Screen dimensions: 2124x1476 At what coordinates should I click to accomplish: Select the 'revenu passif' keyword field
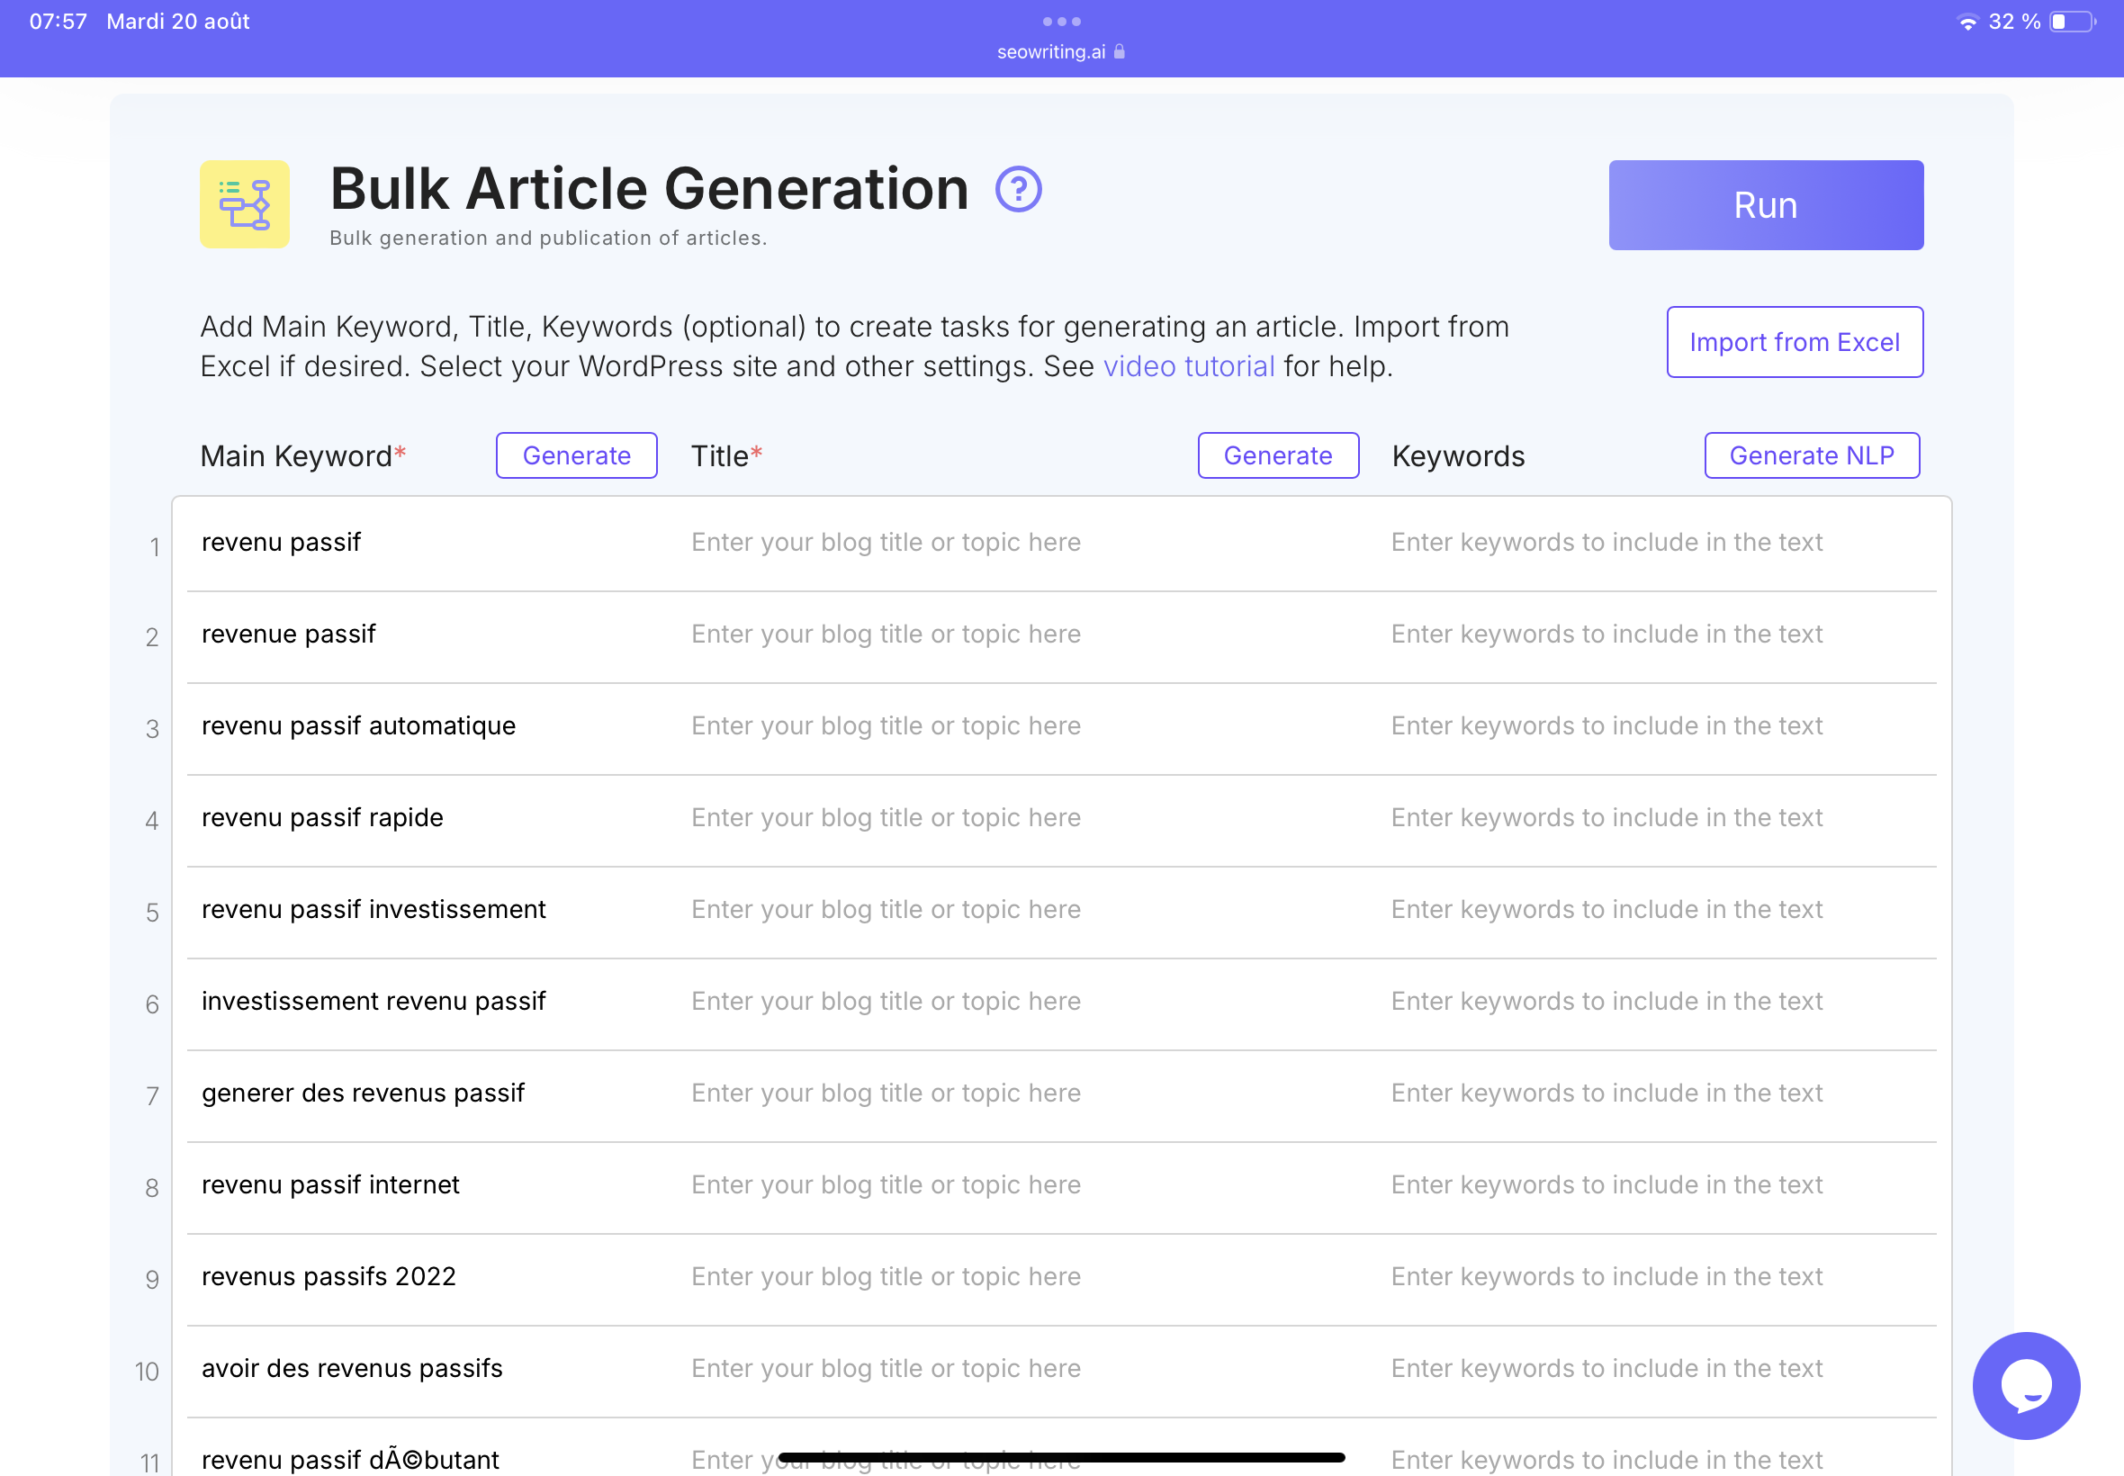coord(430,542)
